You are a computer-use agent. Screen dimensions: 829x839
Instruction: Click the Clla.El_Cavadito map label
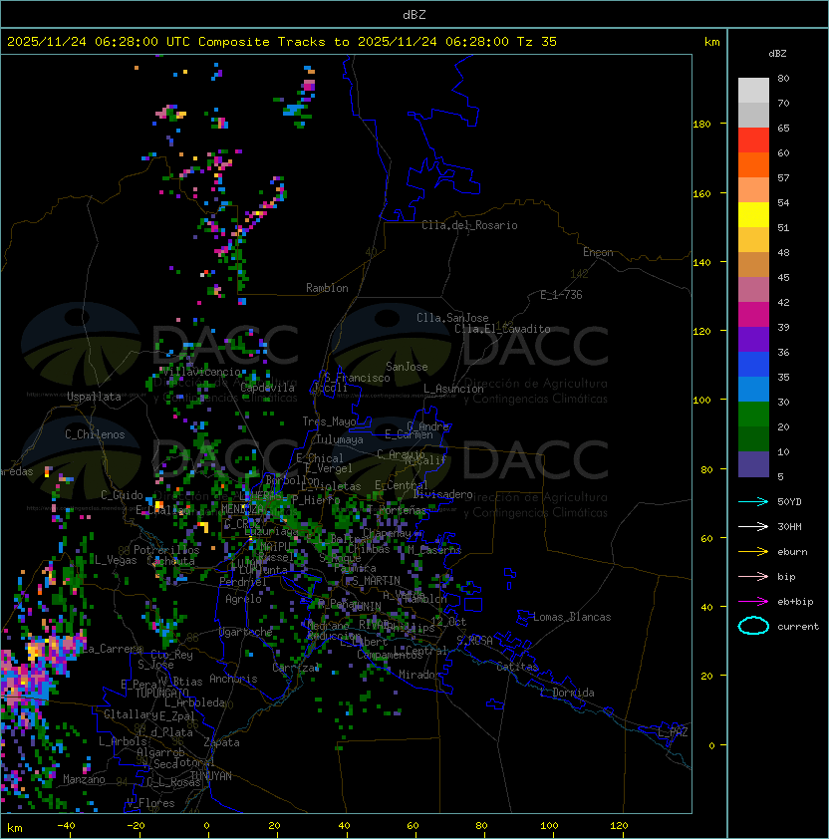click(x=502, y=329)
